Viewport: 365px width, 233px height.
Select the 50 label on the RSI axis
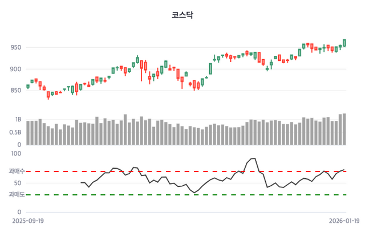coord(18,183)
